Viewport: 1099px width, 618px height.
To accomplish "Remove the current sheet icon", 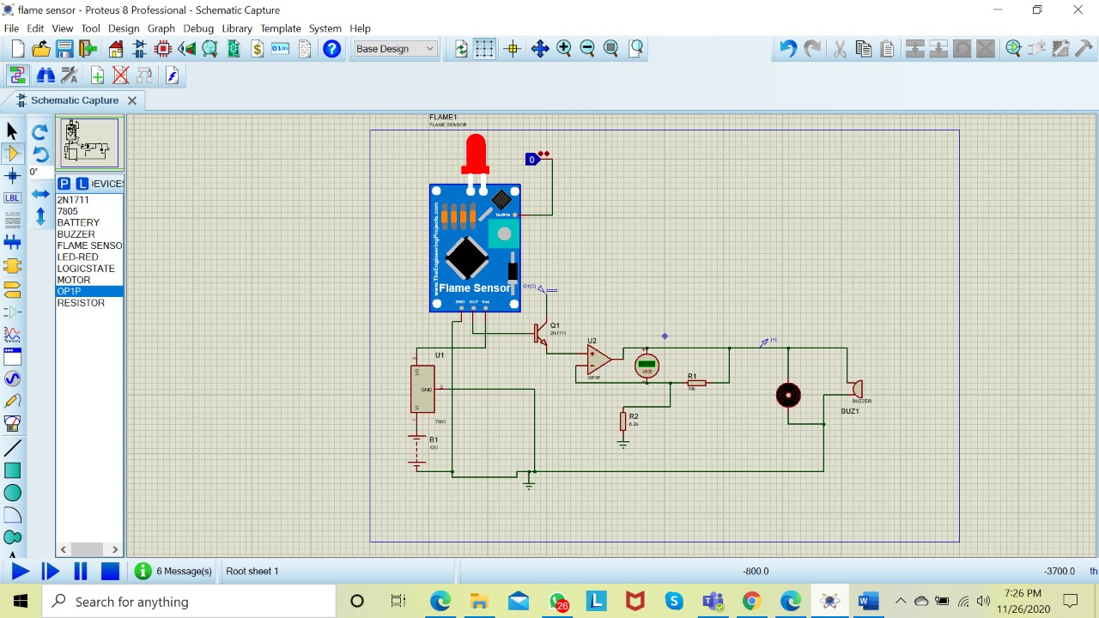I will click(x=121, y=76).
